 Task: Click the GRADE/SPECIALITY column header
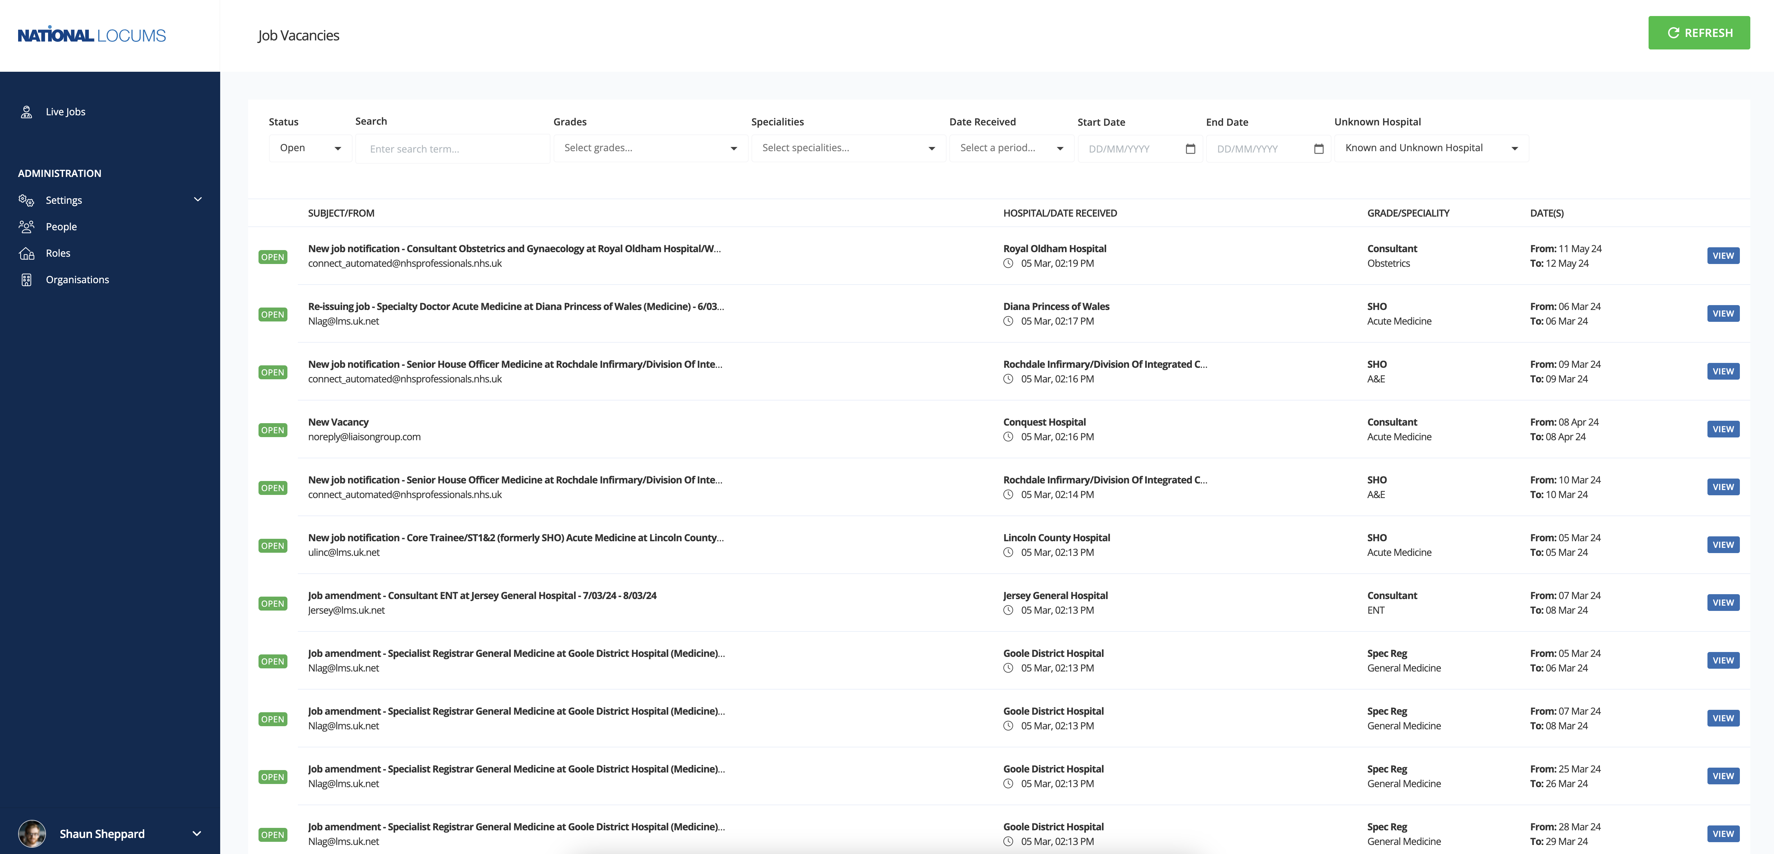click(1408, 213)
